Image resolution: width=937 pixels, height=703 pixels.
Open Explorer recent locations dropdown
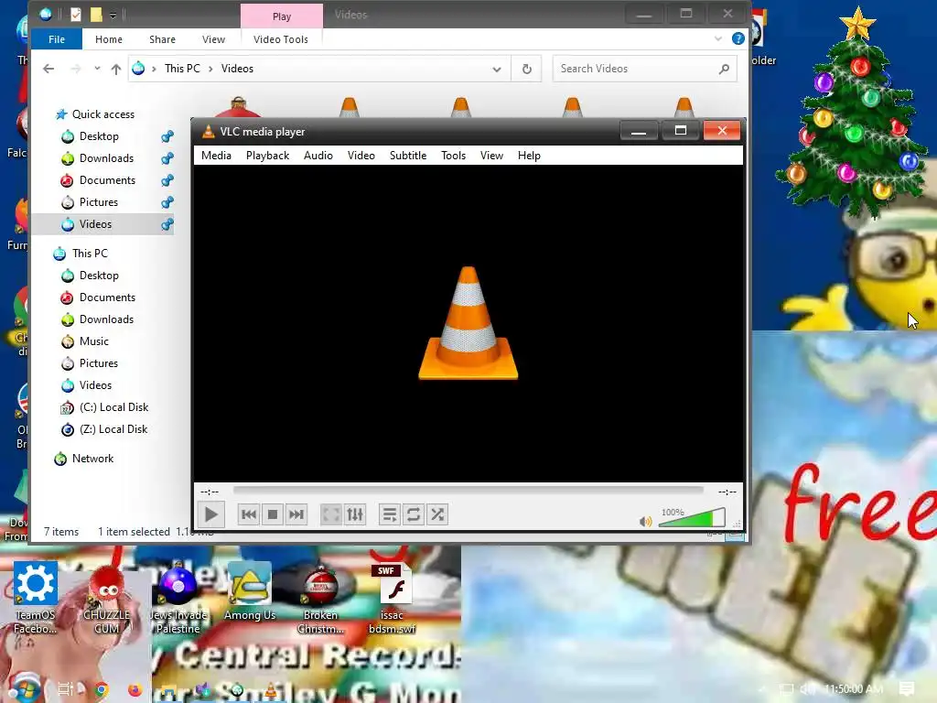(97, 69)
